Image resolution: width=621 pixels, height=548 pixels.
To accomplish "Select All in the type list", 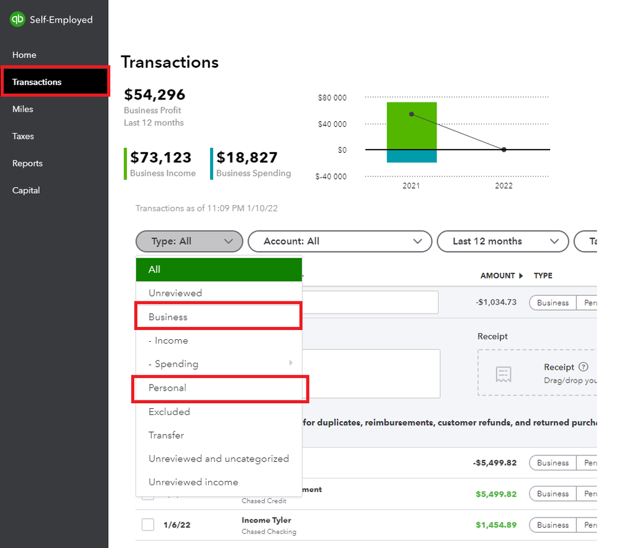I will pos(219,270).
